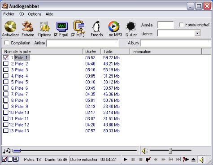Sort by the Taille column header
The height and width of the screenshot is (165, 213).
tap(115, 52)
